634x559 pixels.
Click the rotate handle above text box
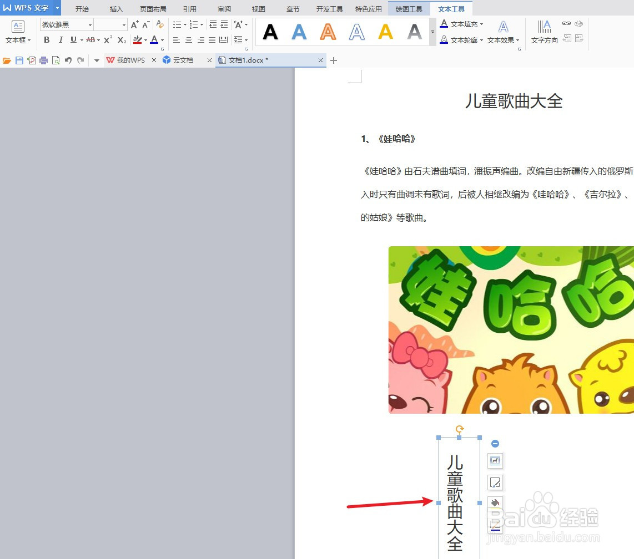click(459, 429)
